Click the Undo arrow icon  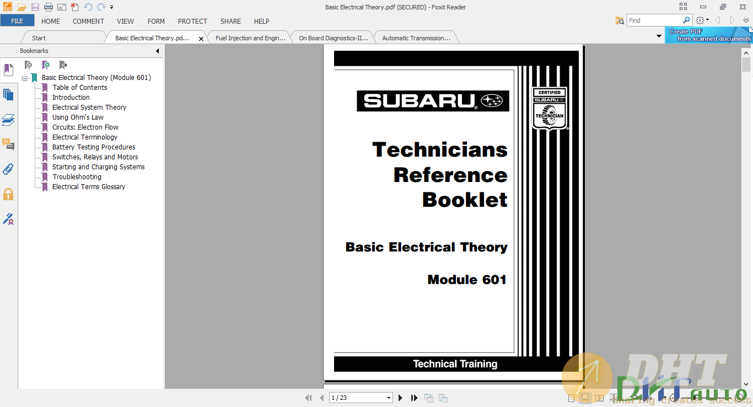88,7
